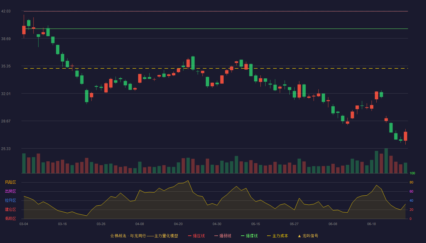The image size is (426, 243).
Task: Toggle the 强撑线 legend entry
Action: [249, 236]
